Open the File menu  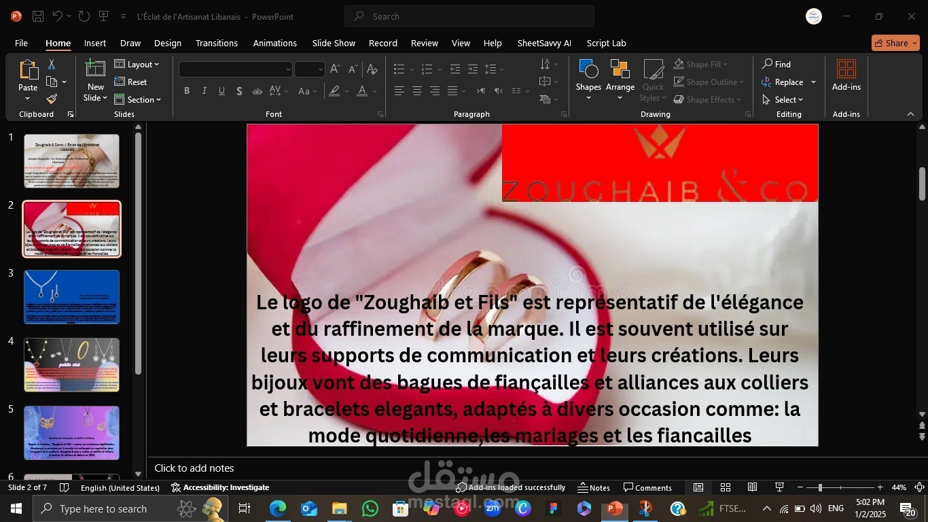21,43
